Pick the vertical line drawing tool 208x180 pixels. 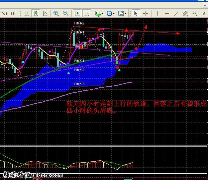[157, 13]
